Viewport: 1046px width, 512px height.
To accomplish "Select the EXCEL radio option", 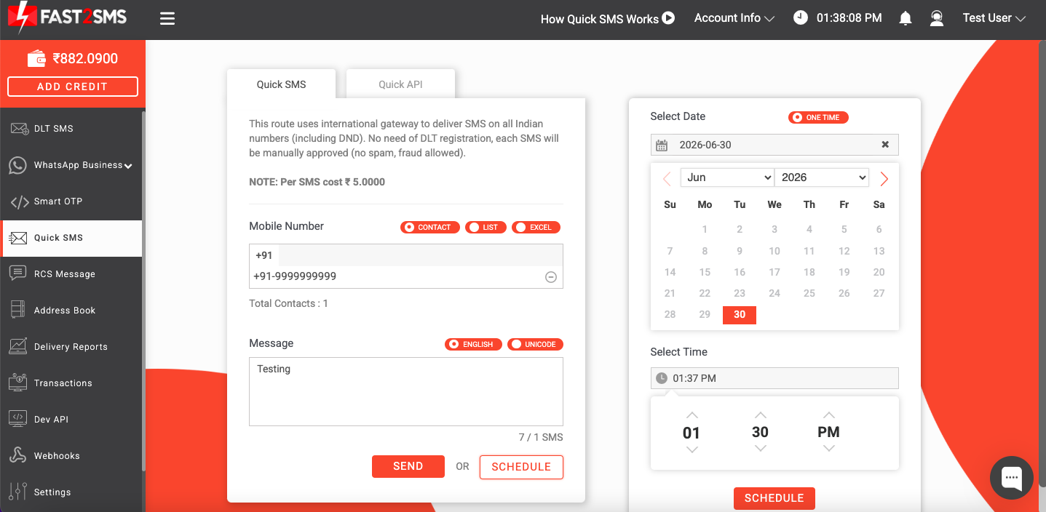I will pyautogui.click(x=536, y=228).
